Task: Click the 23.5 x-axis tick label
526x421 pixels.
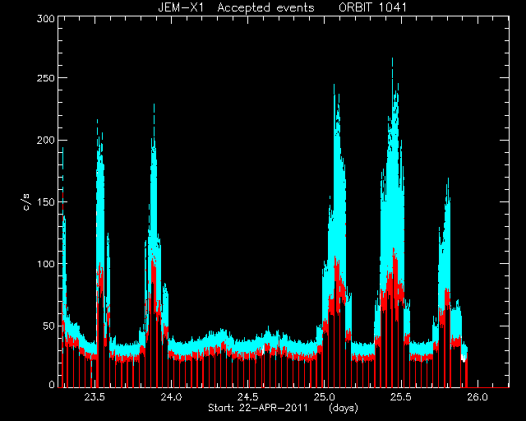Action: (x=95, y=397)
